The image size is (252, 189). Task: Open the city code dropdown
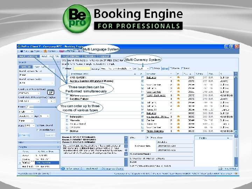(x=36, y=83)
